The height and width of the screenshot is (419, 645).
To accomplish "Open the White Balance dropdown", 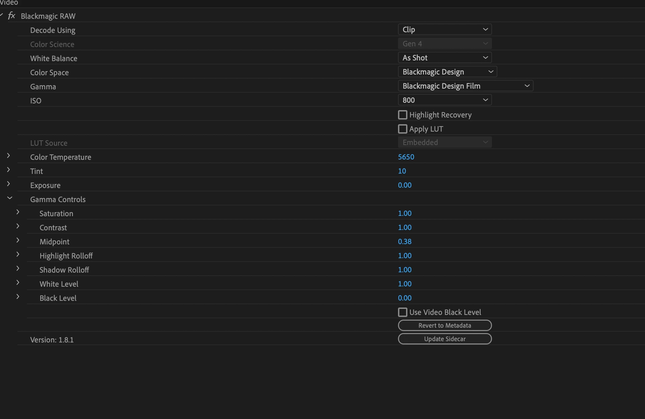I will click(x=444, y=58).
